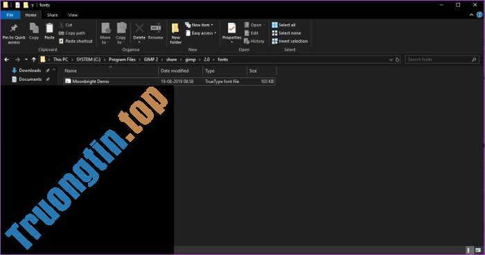
Task: Open the File tab
Action: (10, 15)
